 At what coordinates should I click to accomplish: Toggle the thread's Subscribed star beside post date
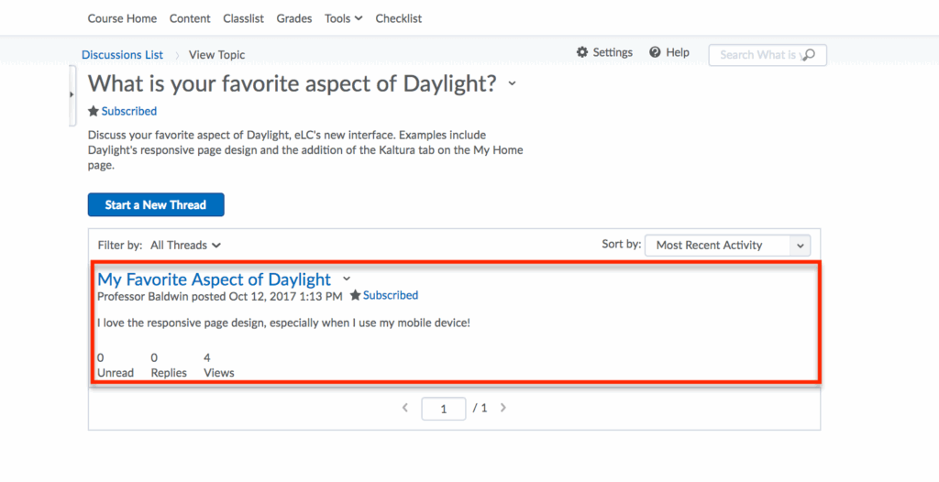pos(355,296)
